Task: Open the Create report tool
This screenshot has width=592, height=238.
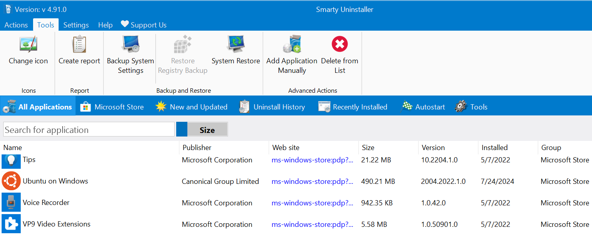Action: [x=79, y=51]
